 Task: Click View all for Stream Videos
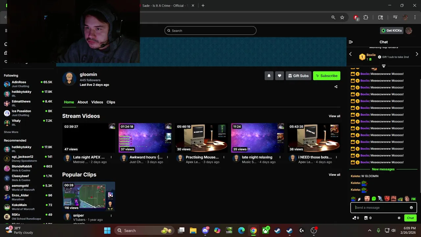click(x=334, y=116)
